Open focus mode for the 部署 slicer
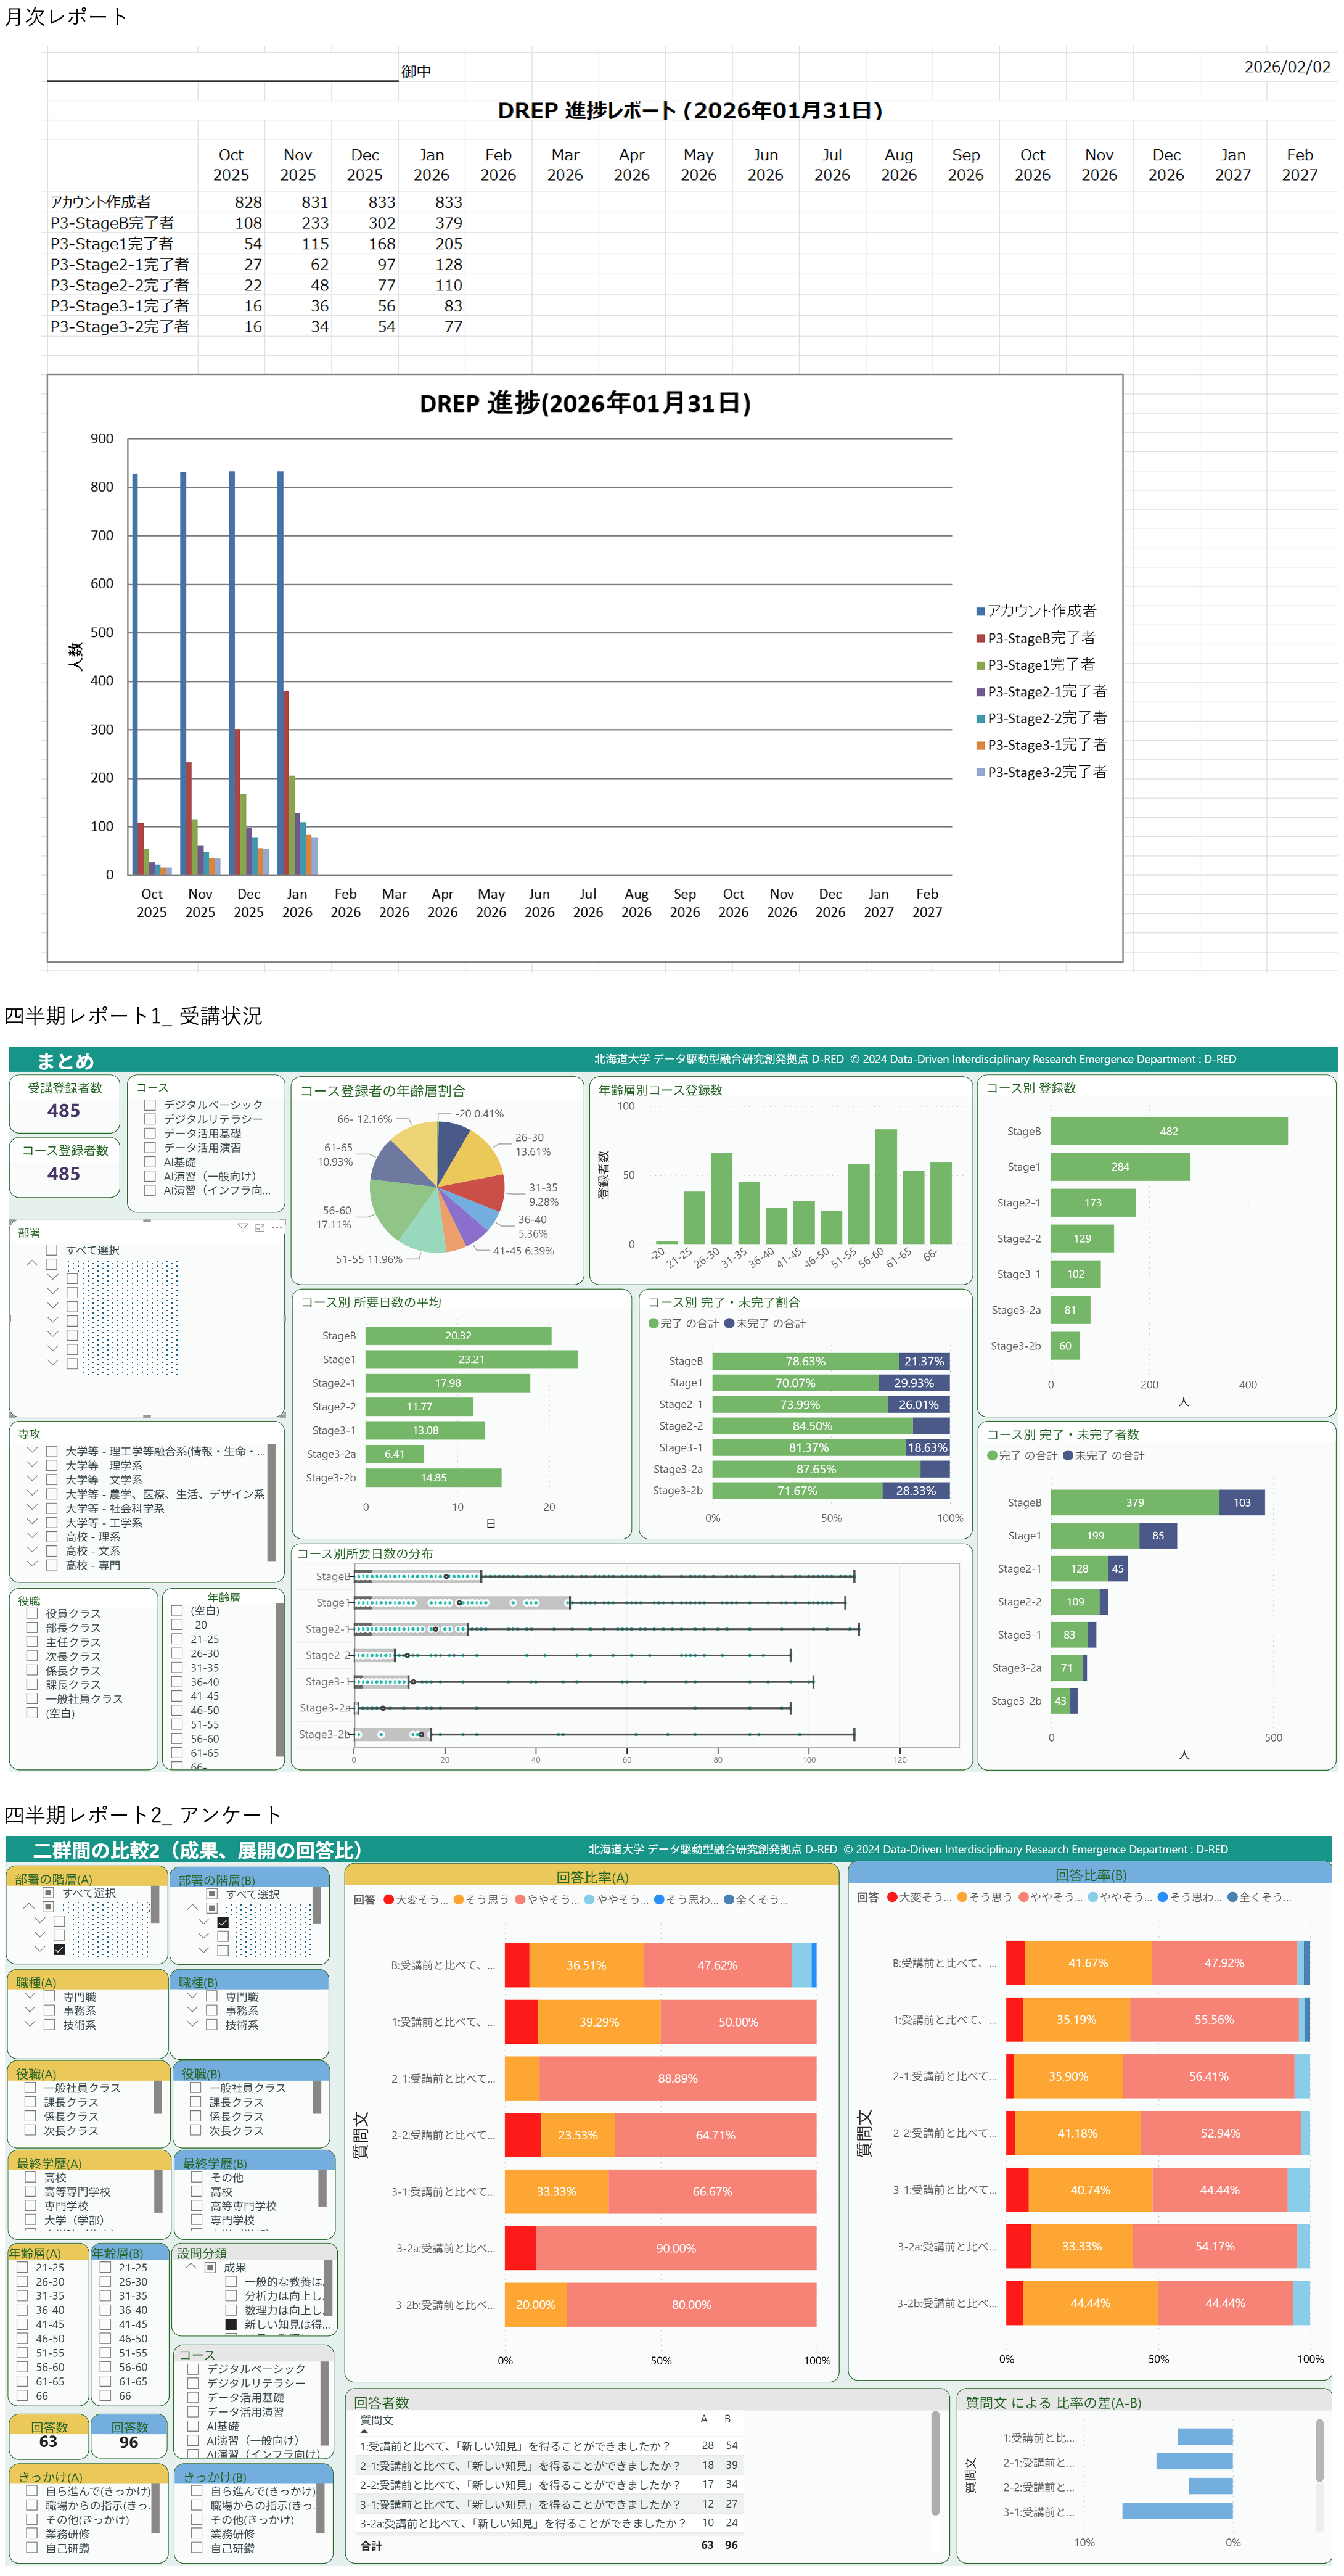Image resolution: width=1344 pixels, height=2576 pixels. [260, 1228]
